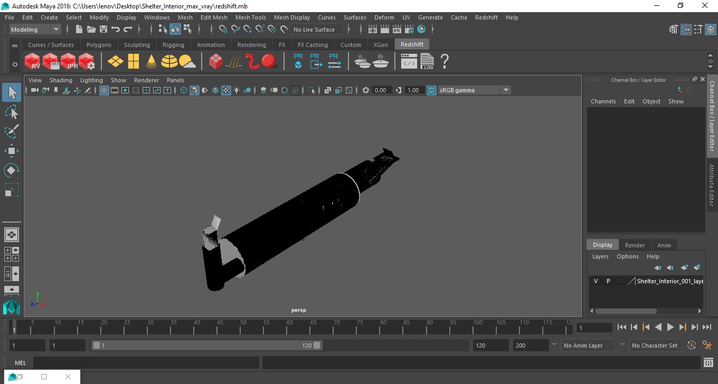Select the Rotate tool in toolbox
Image resolution: width=718 pixels, height=384 pixels.
(x=12, y=170)
